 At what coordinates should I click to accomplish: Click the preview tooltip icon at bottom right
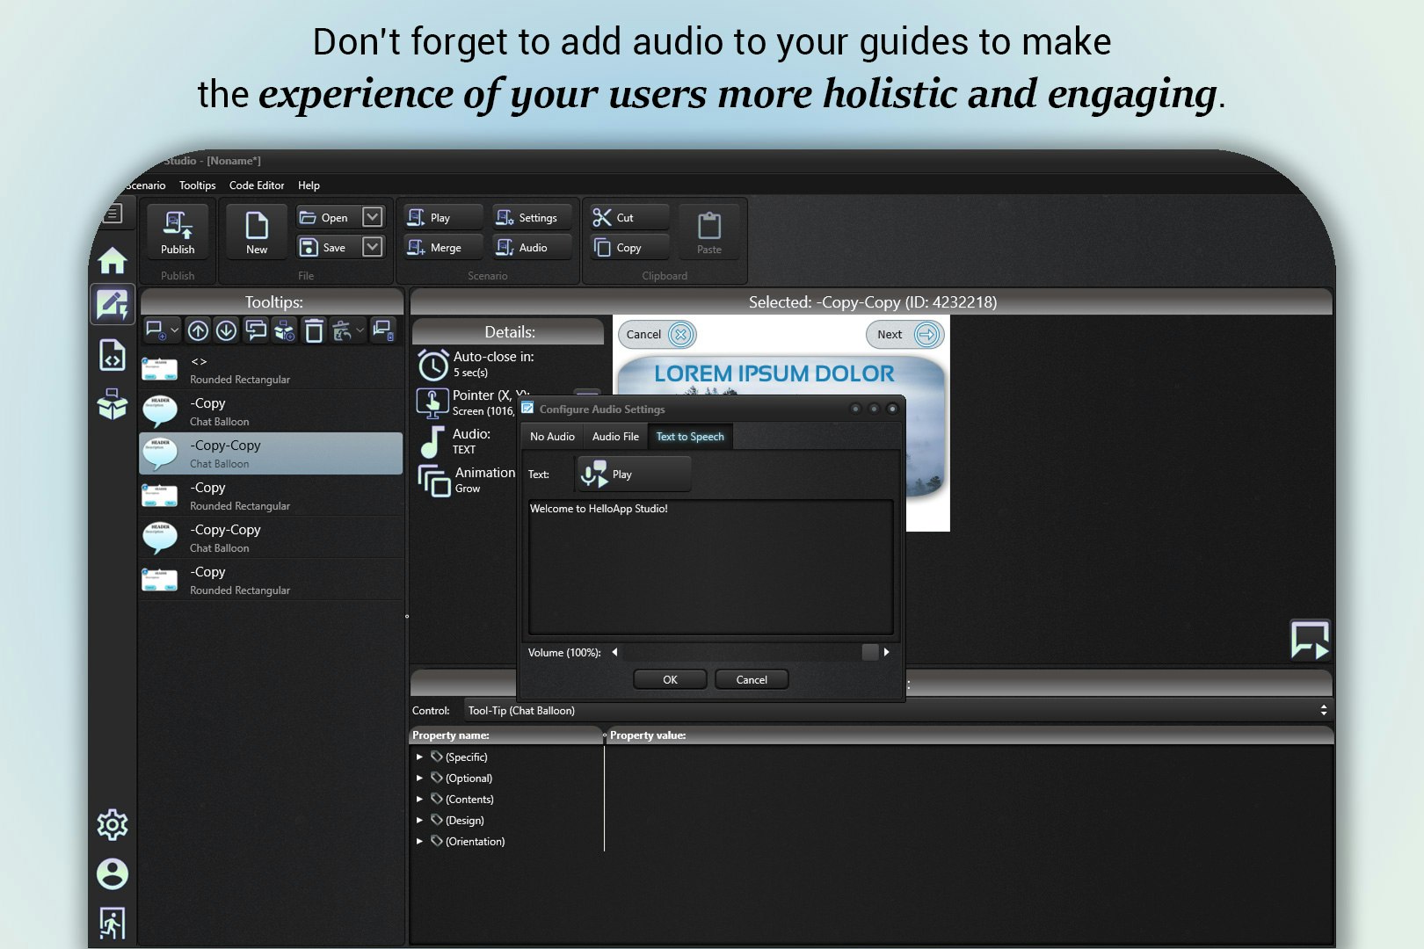coord(1310,640)
